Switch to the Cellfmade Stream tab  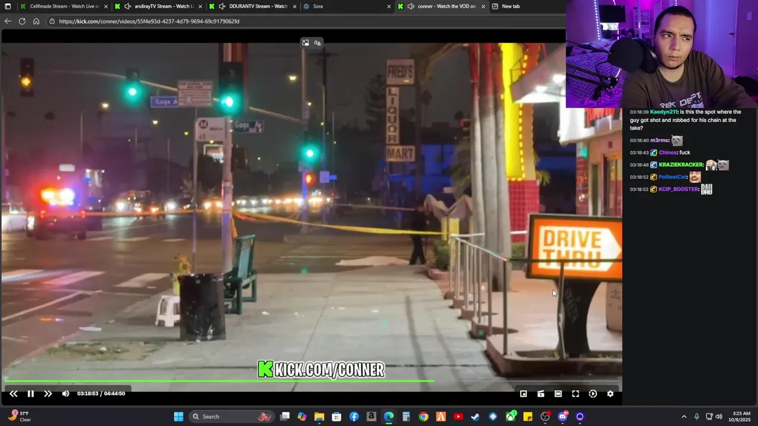point(64,6)
